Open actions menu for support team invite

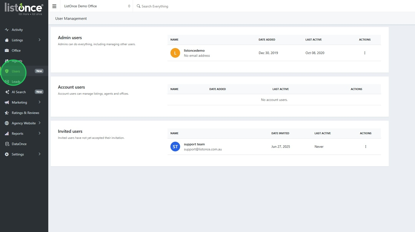(x=365, y=147)
